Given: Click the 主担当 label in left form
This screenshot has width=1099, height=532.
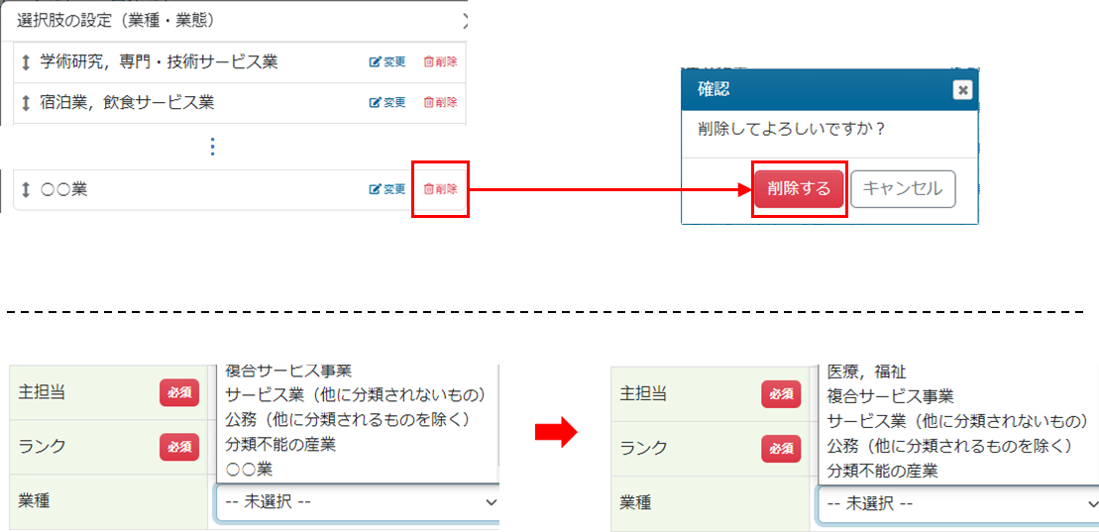Looking at the screenshot, I should (x=42, y=392).
